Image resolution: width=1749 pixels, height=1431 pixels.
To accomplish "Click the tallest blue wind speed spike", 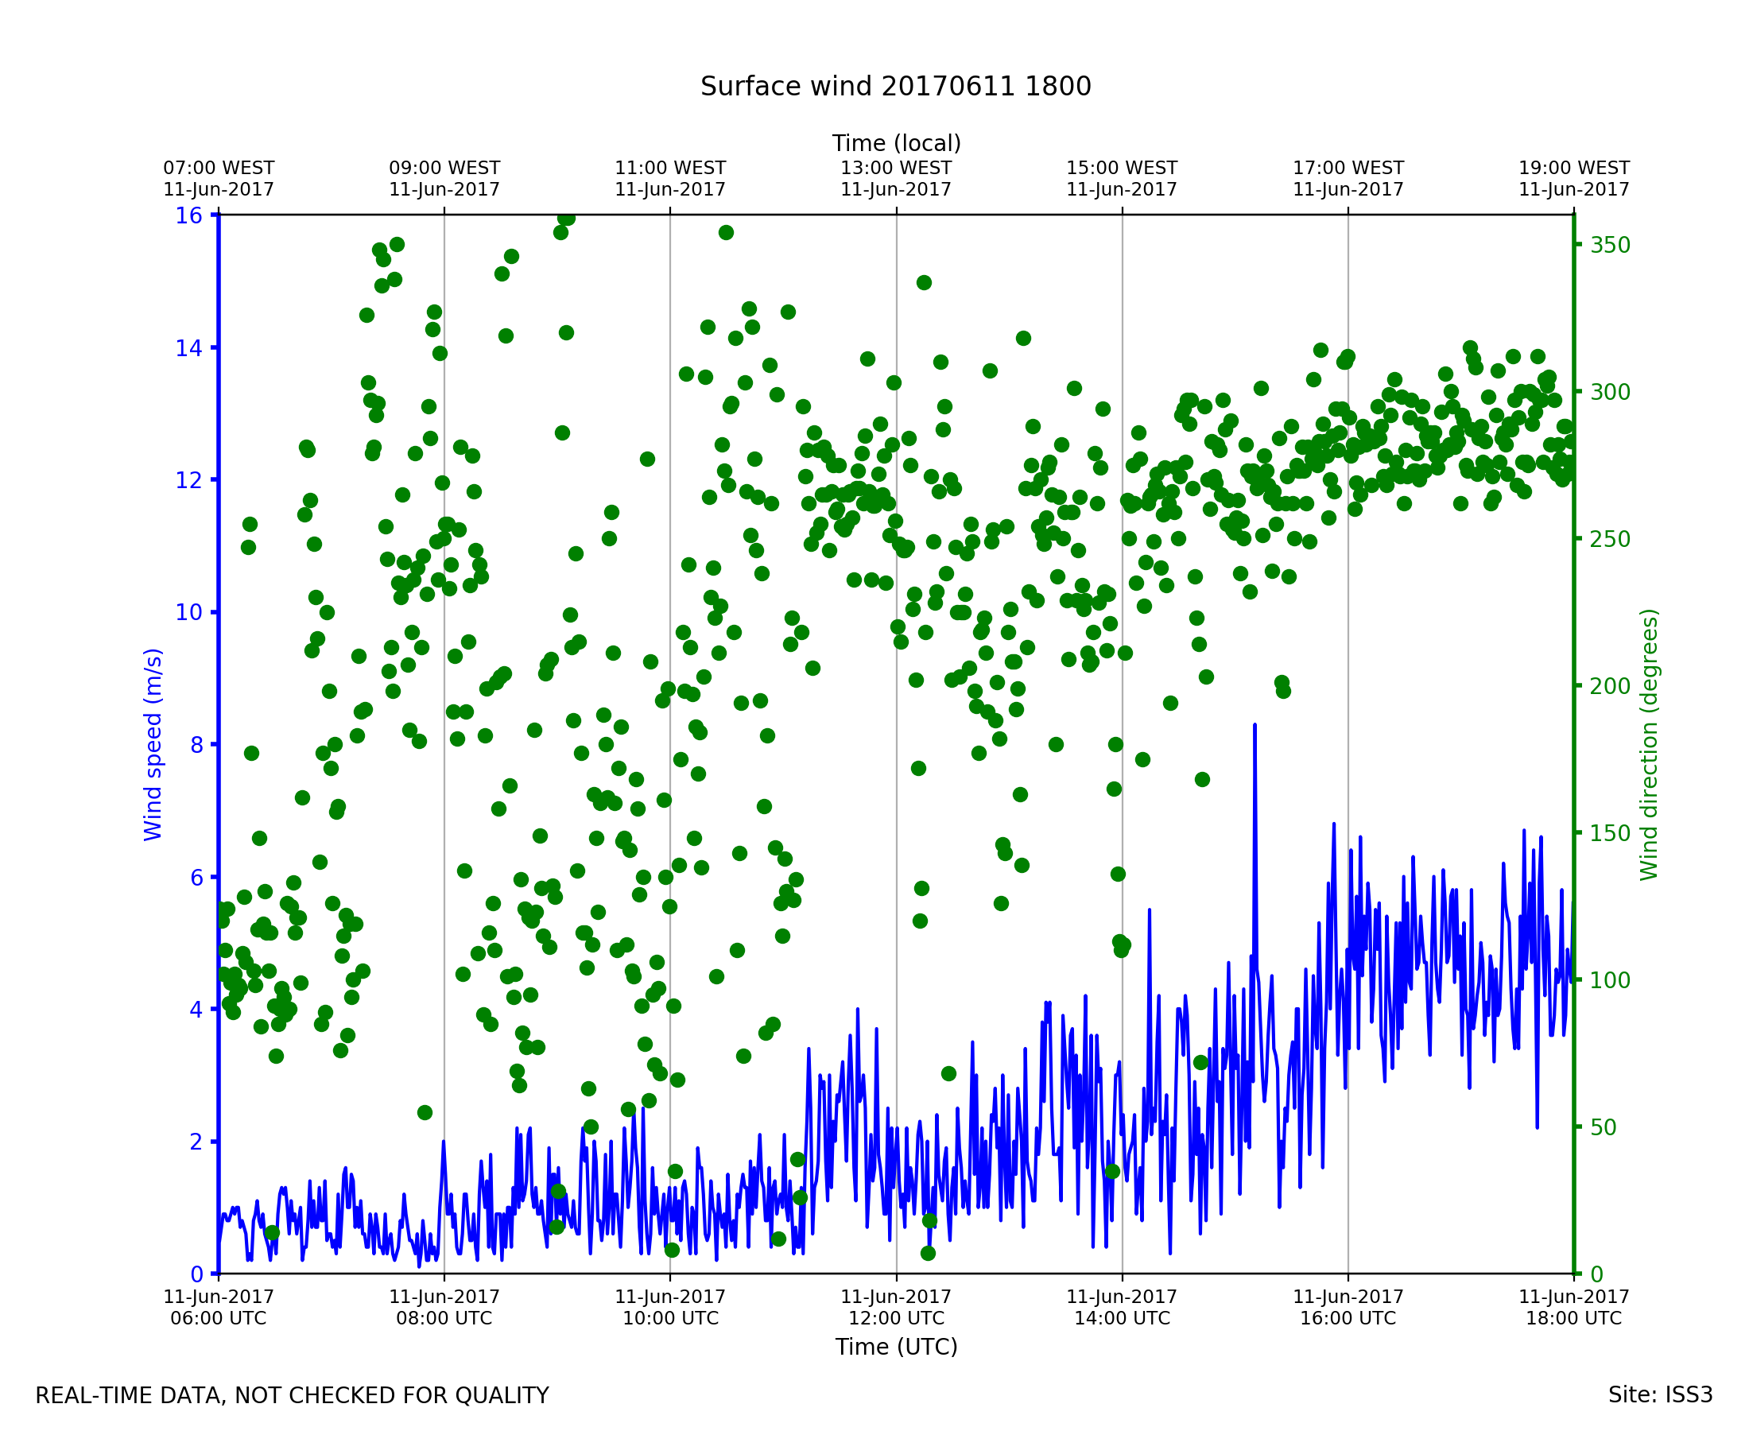I will (1255, 728).
